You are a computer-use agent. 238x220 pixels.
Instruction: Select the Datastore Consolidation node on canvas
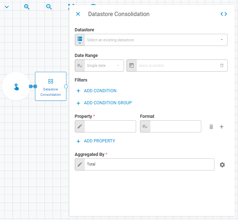pyautogui.click(x=51, y=86)
